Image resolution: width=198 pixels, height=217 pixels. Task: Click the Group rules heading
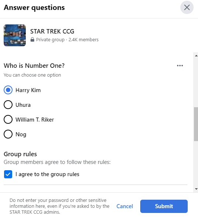point(20,154)
